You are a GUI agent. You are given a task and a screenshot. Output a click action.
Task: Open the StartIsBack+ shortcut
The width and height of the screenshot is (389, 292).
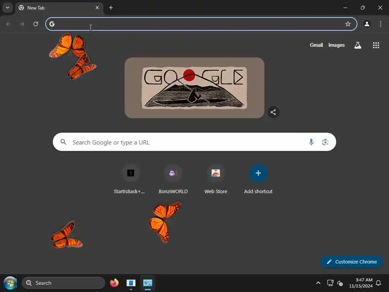[x=131, y=179]
